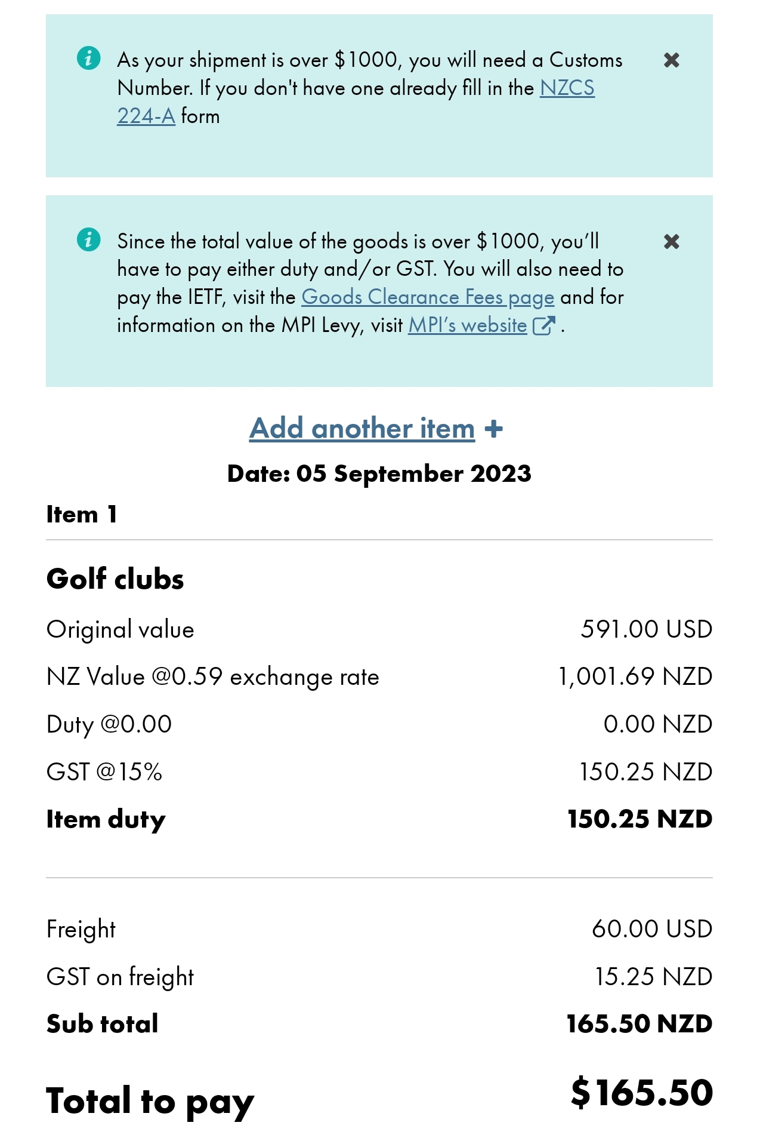Close the duty and GST notice
The width and height of the screenshot is (757, 1144).
click(671, 241)
